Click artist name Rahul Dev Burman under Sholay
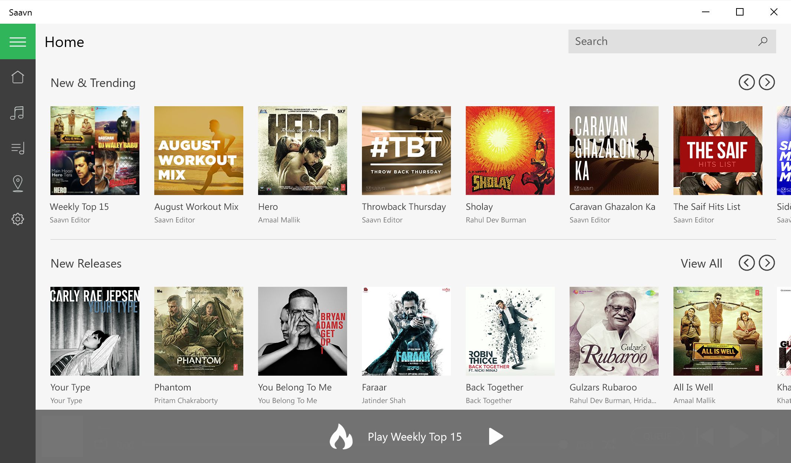Viewport: 791px width, 463px height. [496, 220]
